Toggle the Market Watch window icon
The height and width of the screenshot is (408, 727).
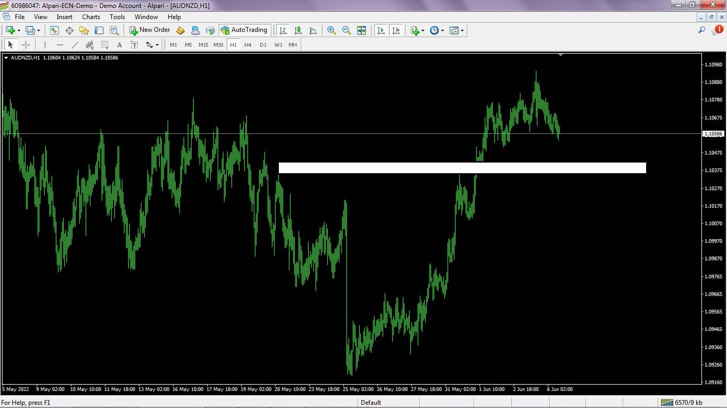click(54, 30)
